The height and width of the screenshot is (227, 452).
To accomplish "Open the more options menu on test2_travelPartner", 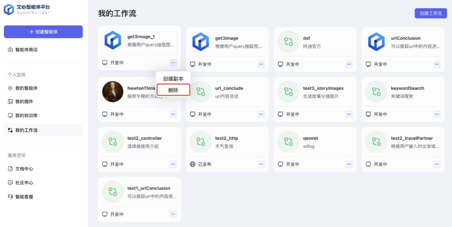I will [x=437, y=164].
